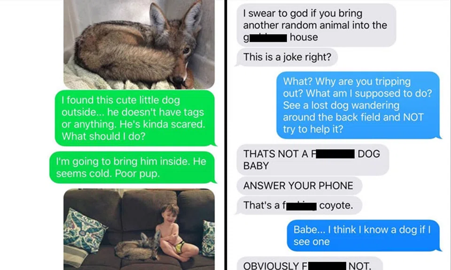The width and height of the screenshot is (451, 270).
Task: Click the black divider between the two screenshots
Action: [x=225, y=135]
